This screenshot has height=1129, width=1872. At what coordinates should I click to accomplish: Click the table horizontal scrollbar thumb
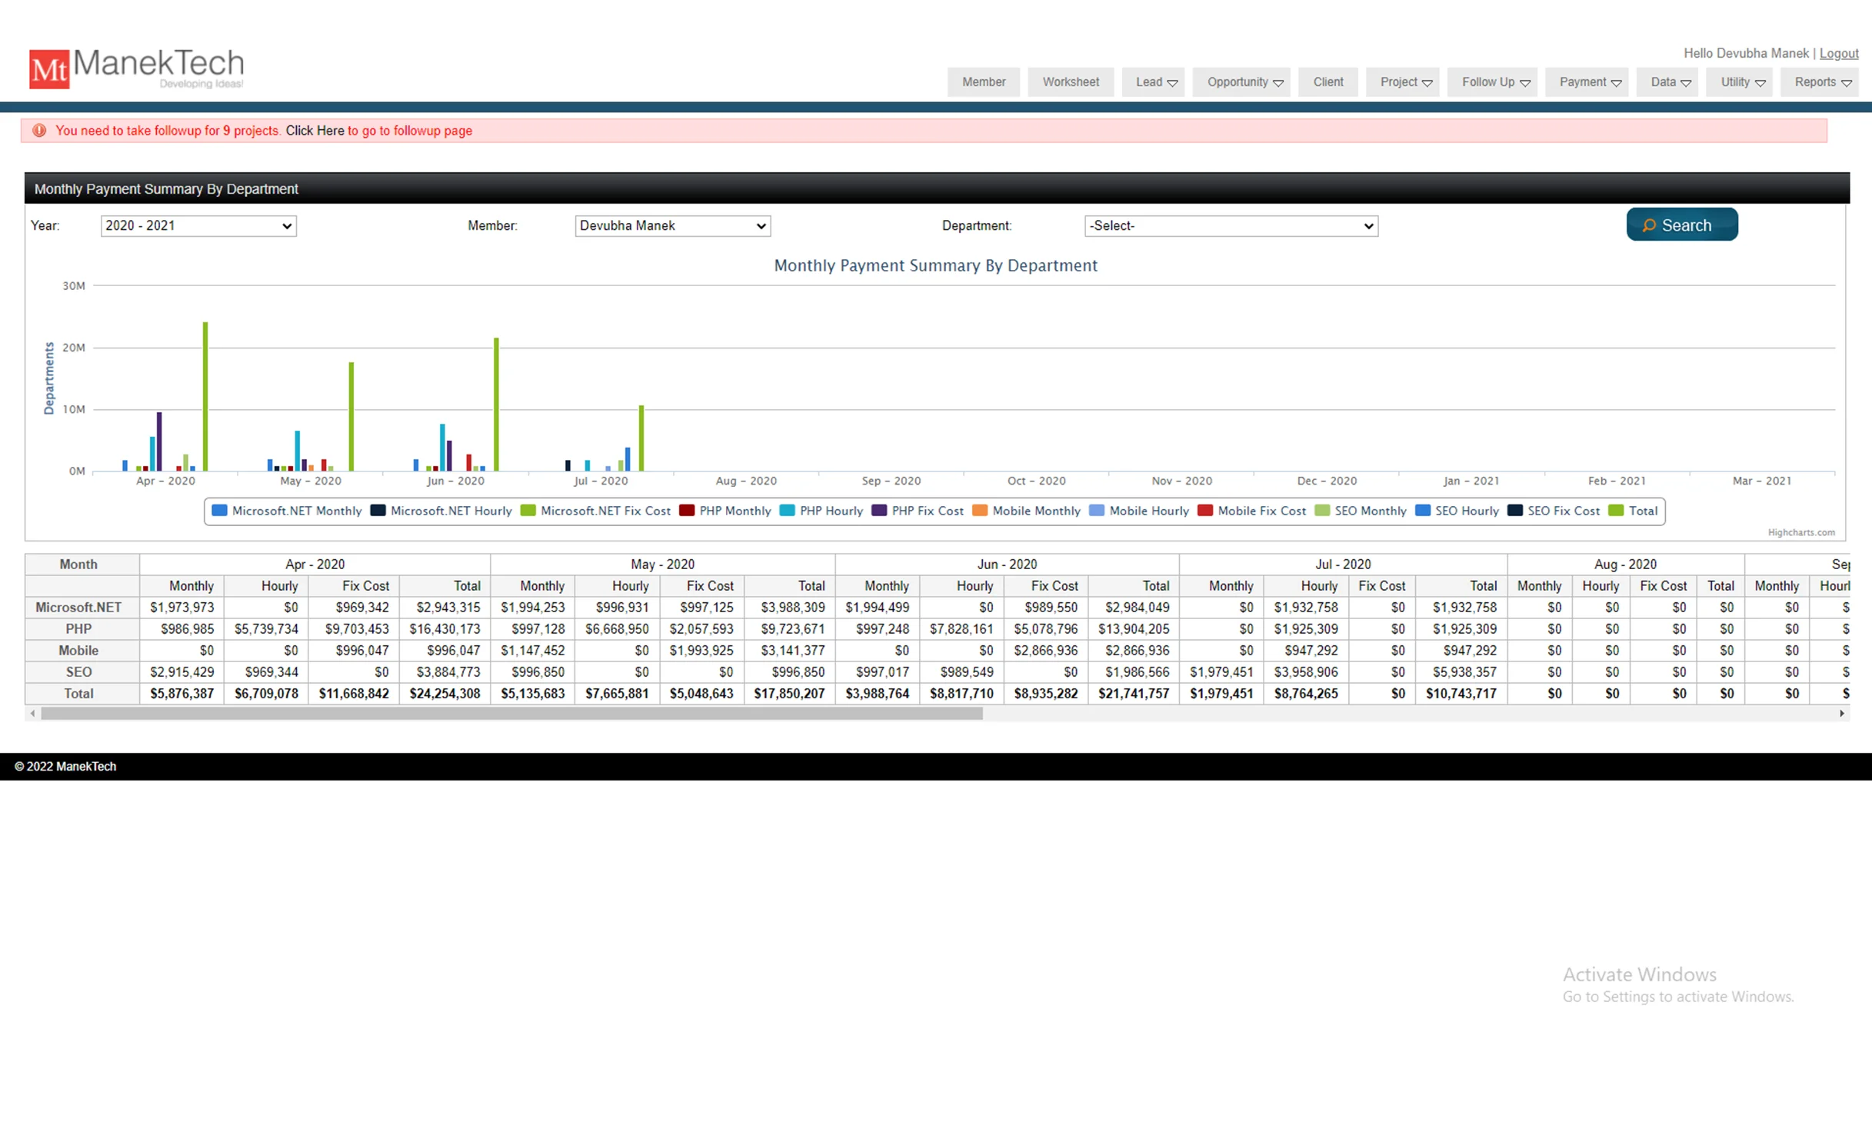(511, 714)
